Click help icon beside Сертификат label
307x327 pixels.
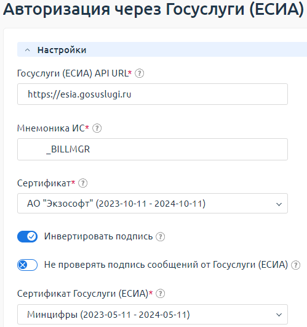pos(83,183)
